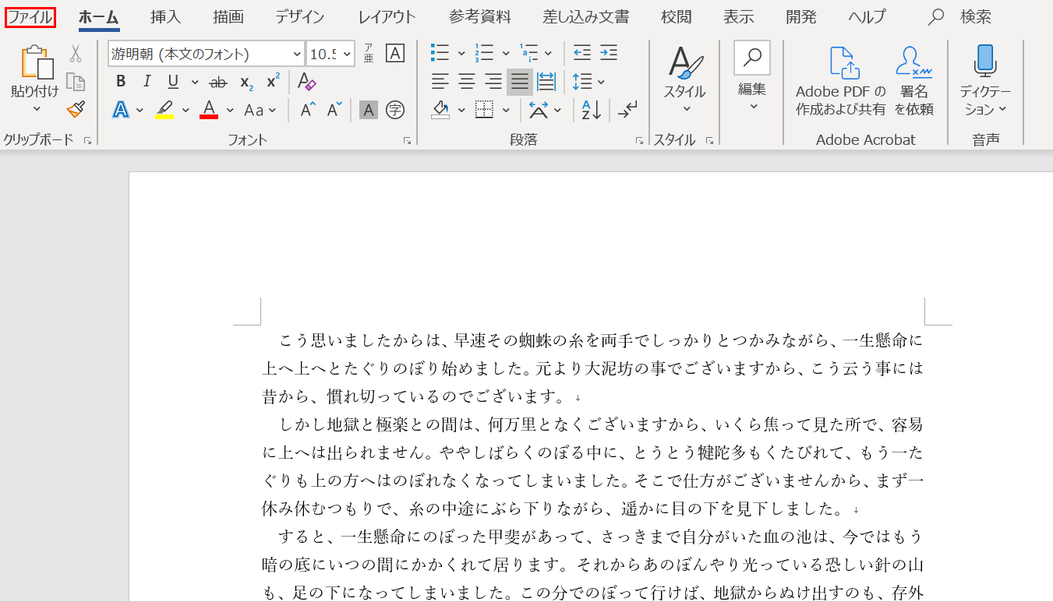Screen dimensions: 1053x602
Task: Click the Numbering list icon
Action: pos(484,53)
